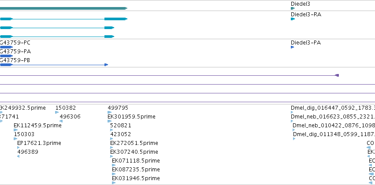Click the arrow glyph under Dmel_dig_016447_0592_1783
The height and width of the screenshot is (185, 375).
point(292,112)
